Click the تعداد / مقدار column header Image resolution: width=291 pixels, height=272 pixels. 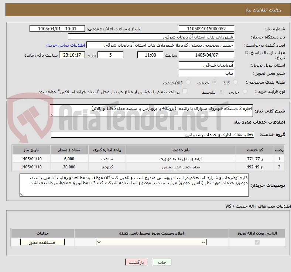click(x=69, y=150)
